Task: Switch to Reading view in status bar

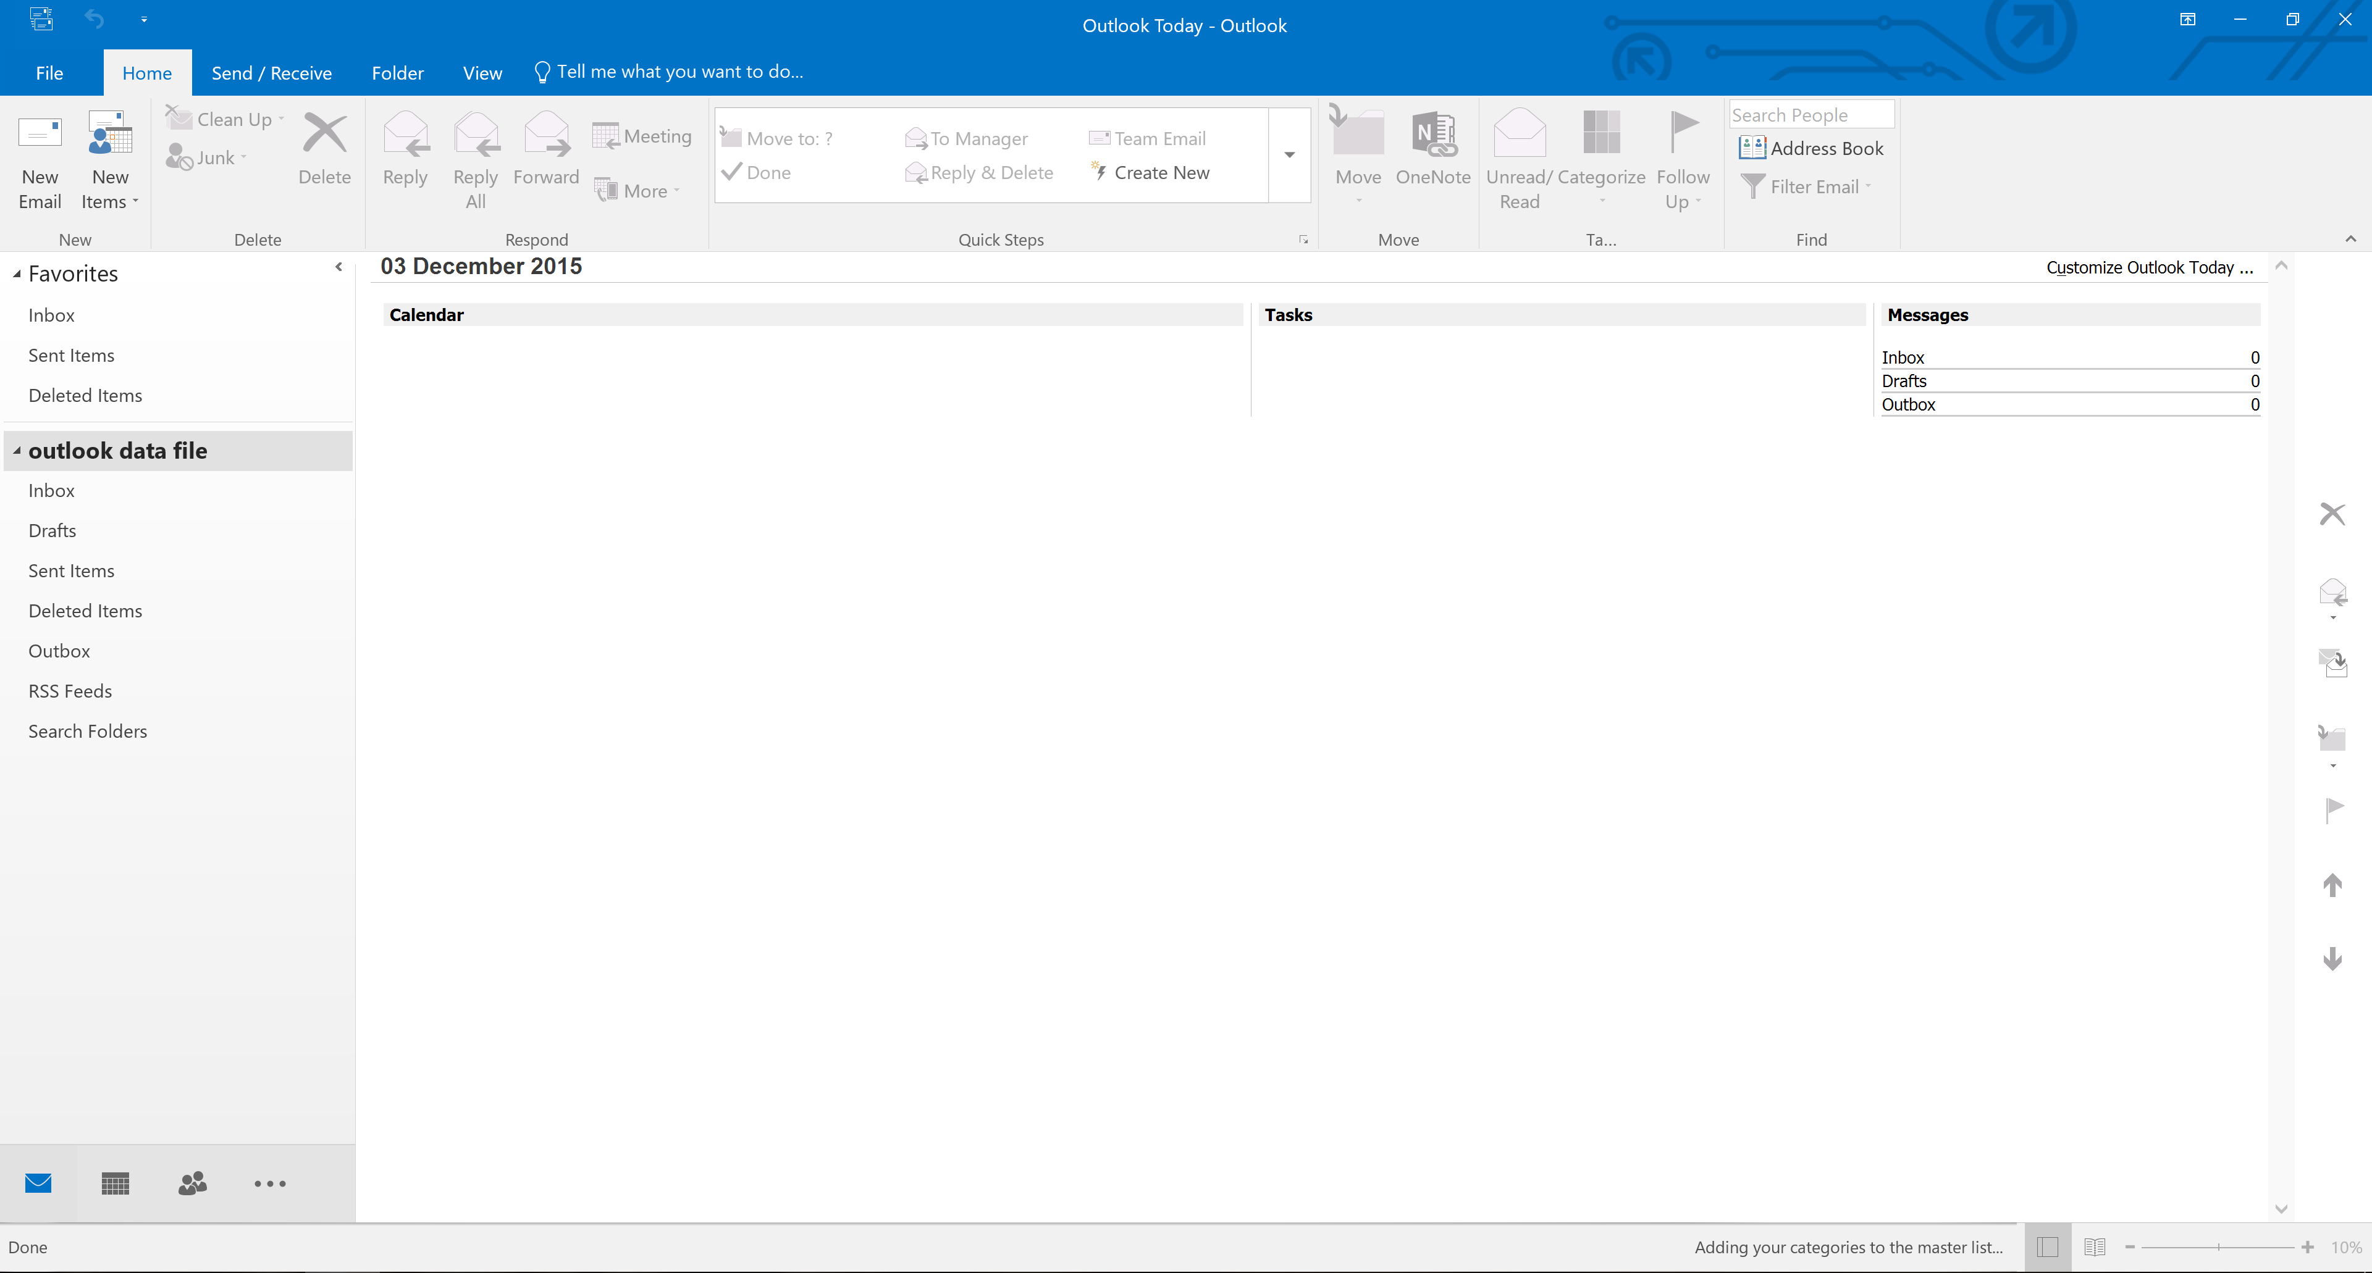Action: 2095,1246
